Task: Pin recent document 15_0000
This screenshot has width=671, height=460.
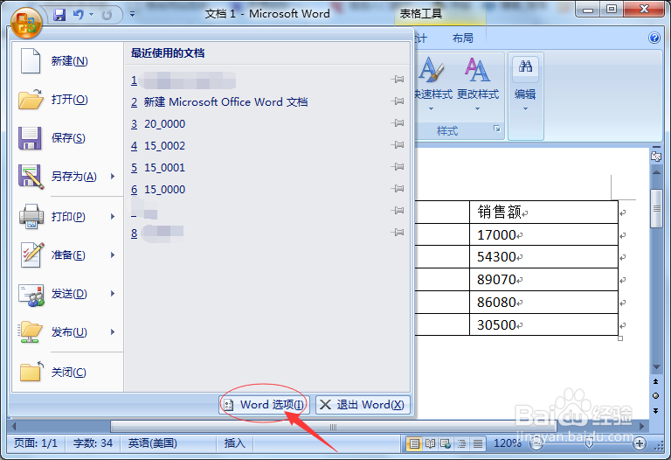Action: coord(398,188)
